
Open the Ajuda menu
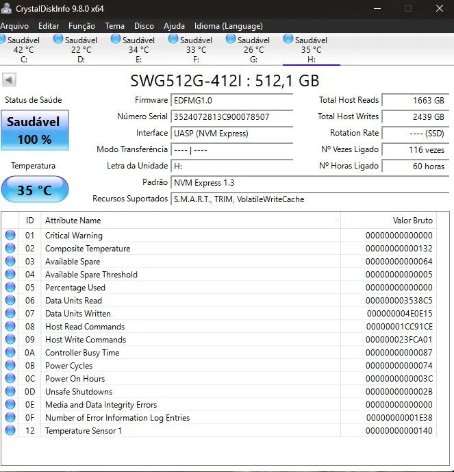tap(174, 26)
